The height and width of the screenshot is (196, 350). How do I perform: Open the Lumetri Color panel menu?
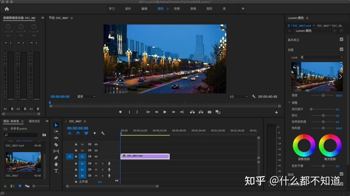pyautogui.click(x=307, y=18)
